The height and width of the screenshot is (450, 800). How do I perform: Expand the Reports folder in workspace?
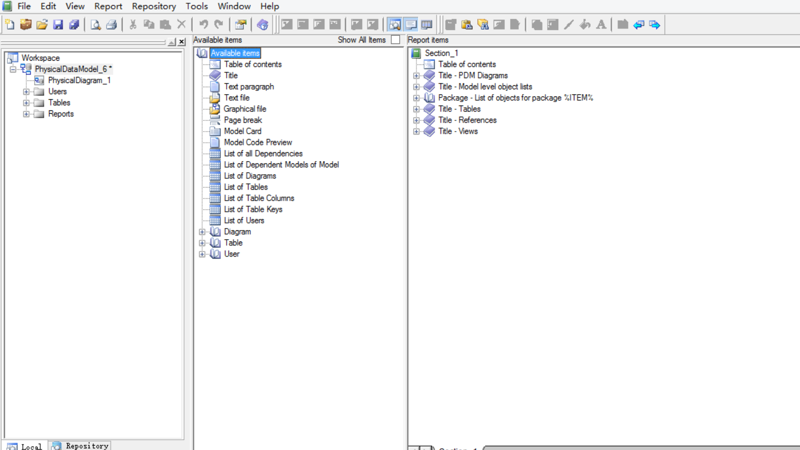click(x=26, y=114)
